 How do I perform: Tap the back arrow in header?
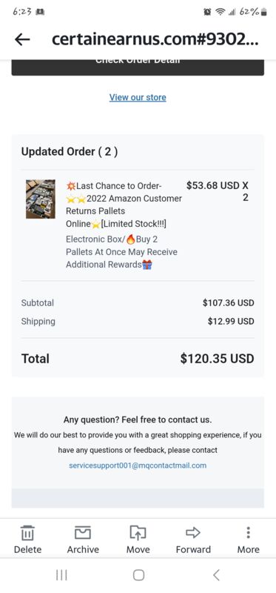(22, 39)
